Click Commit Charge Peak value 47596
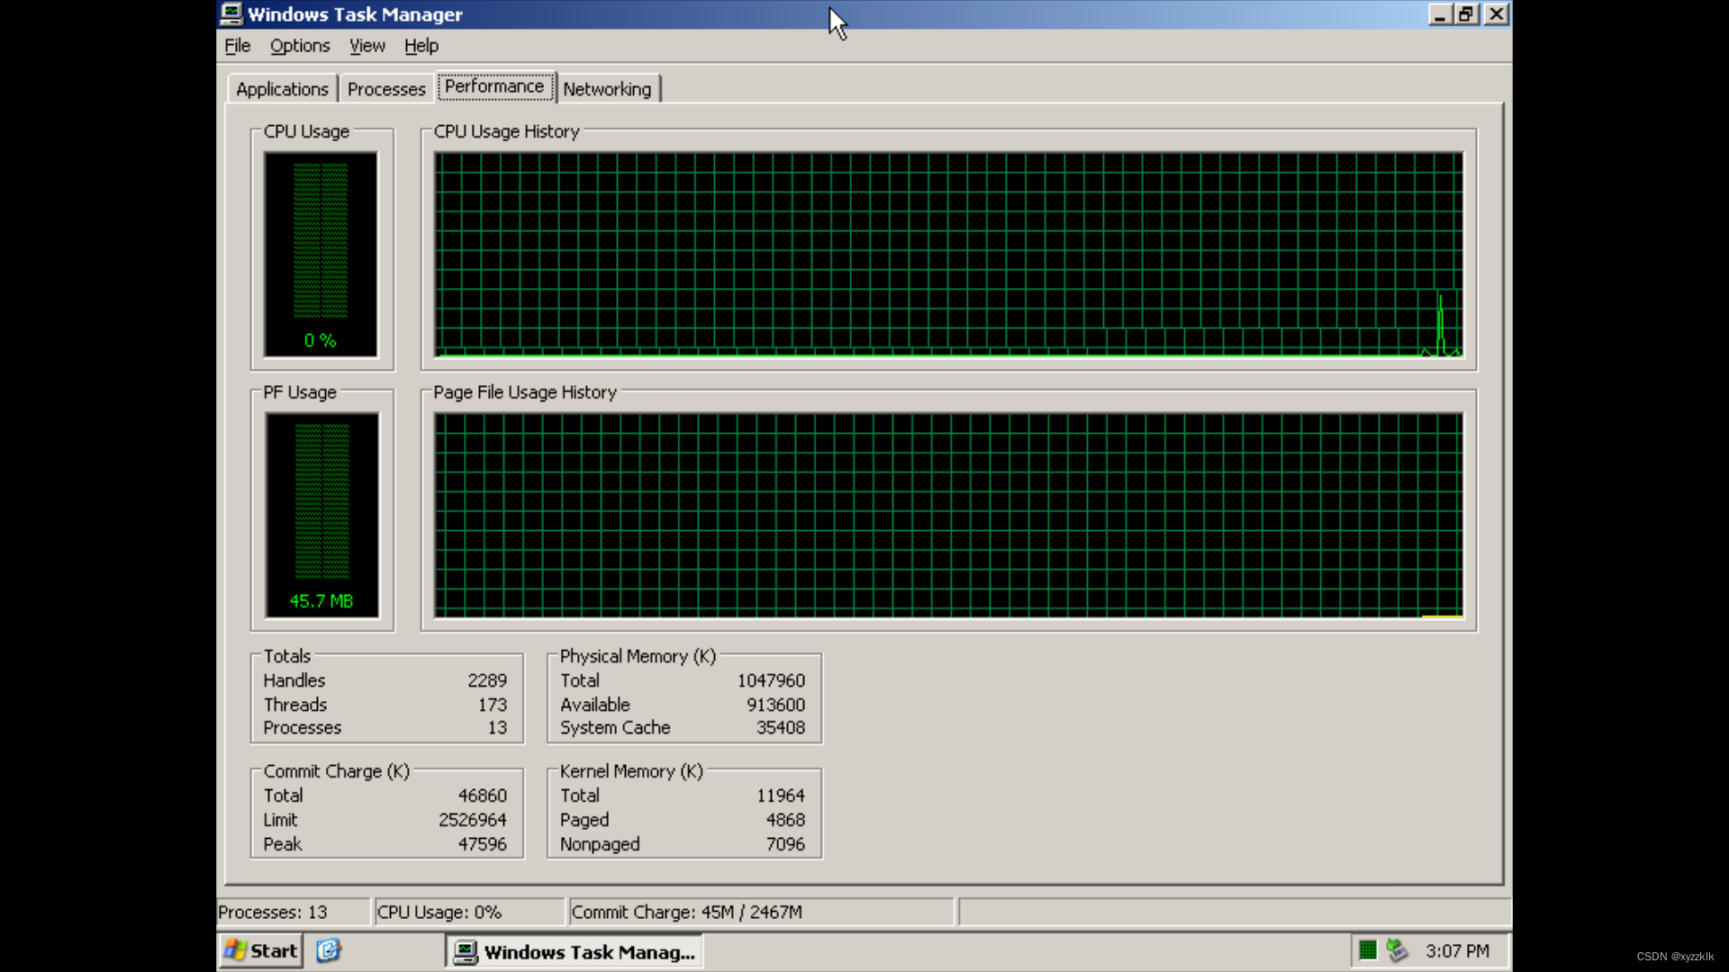This screenshot has height=972, width=1729. point(482,844)
